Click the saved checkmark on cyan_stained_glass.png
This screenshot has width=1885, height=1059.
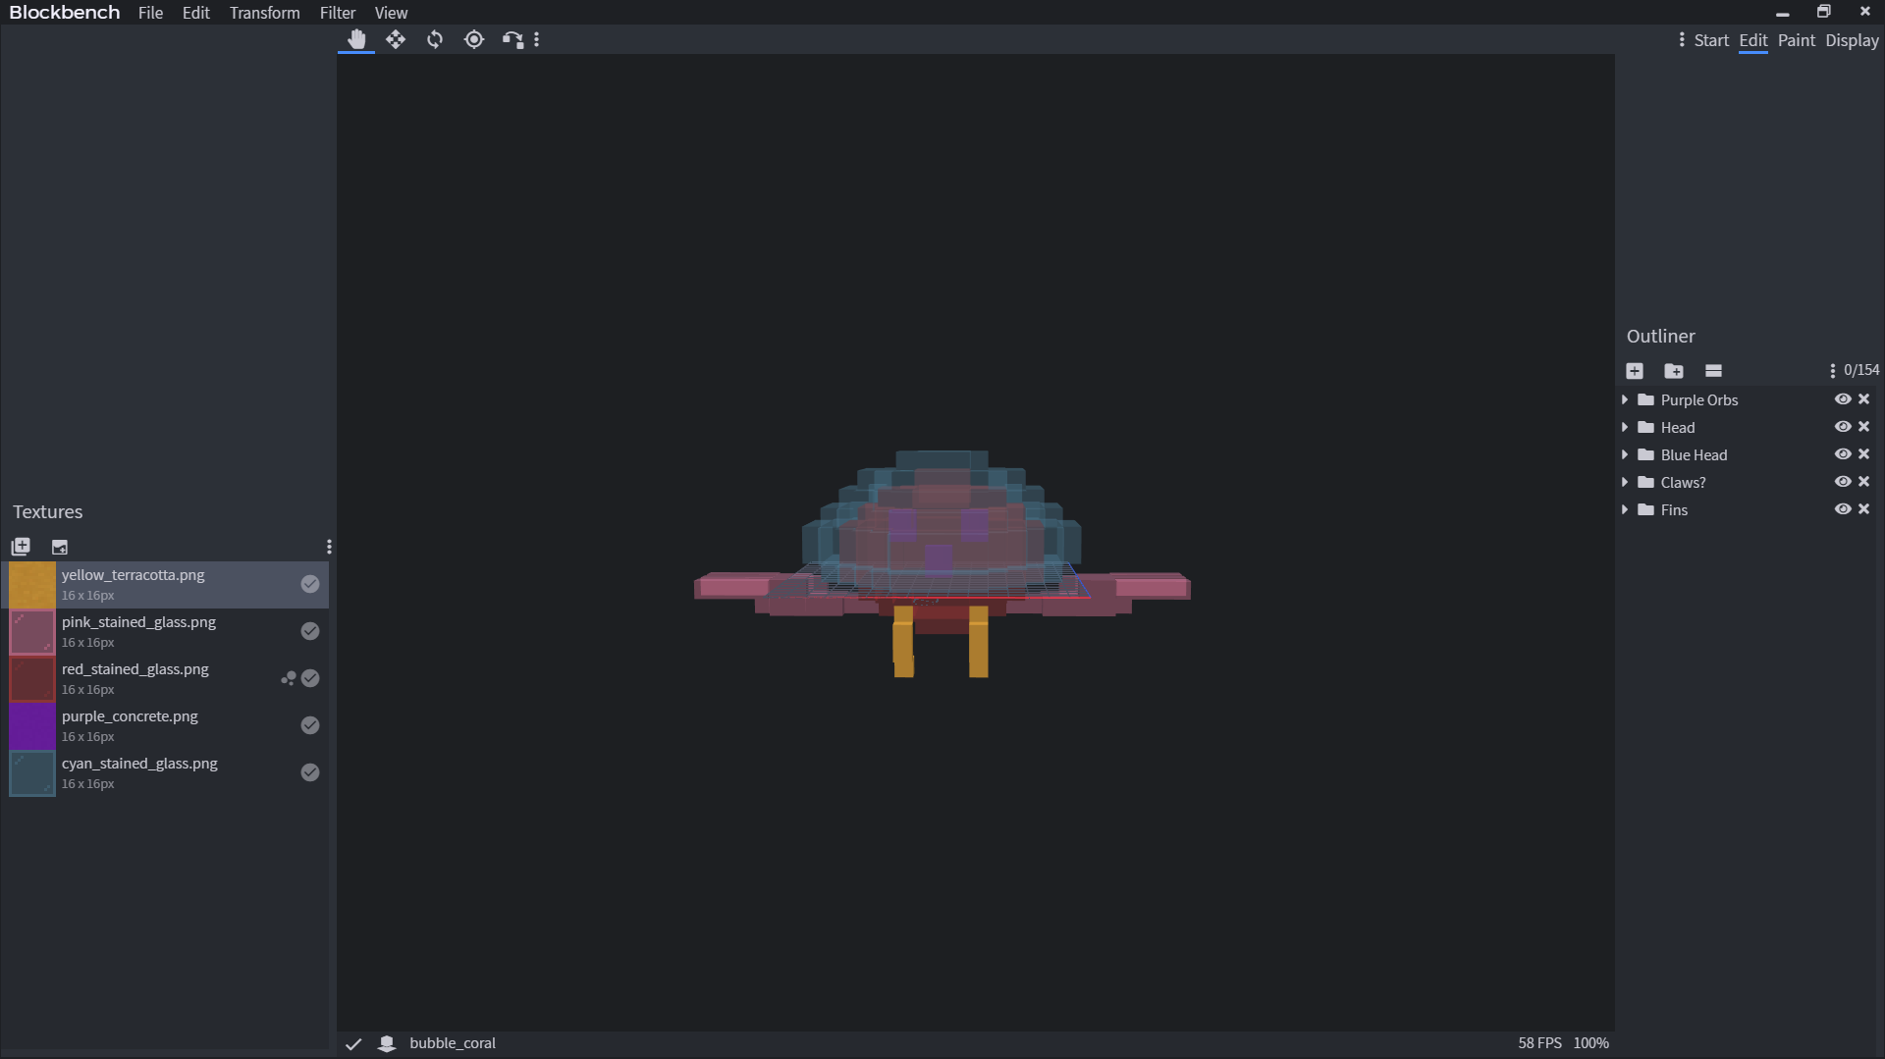(310, 772)
